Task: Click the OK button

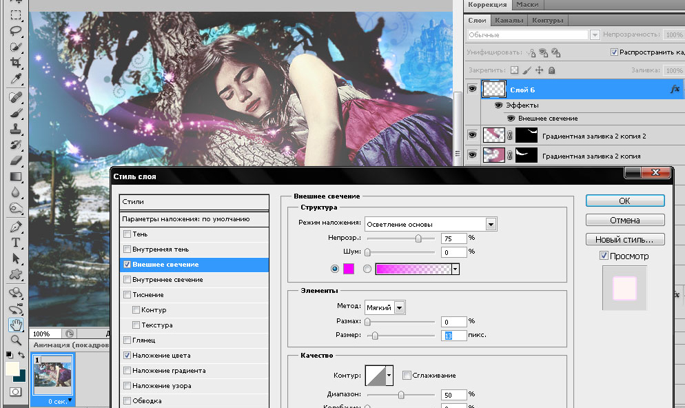Action: [x=625, y=201]
